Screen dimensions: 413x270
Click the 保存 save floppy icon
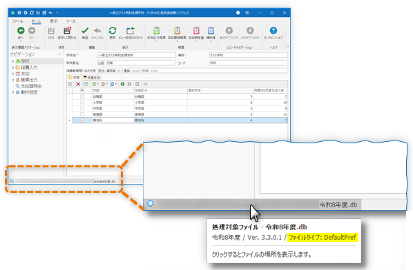coord(51,31)
